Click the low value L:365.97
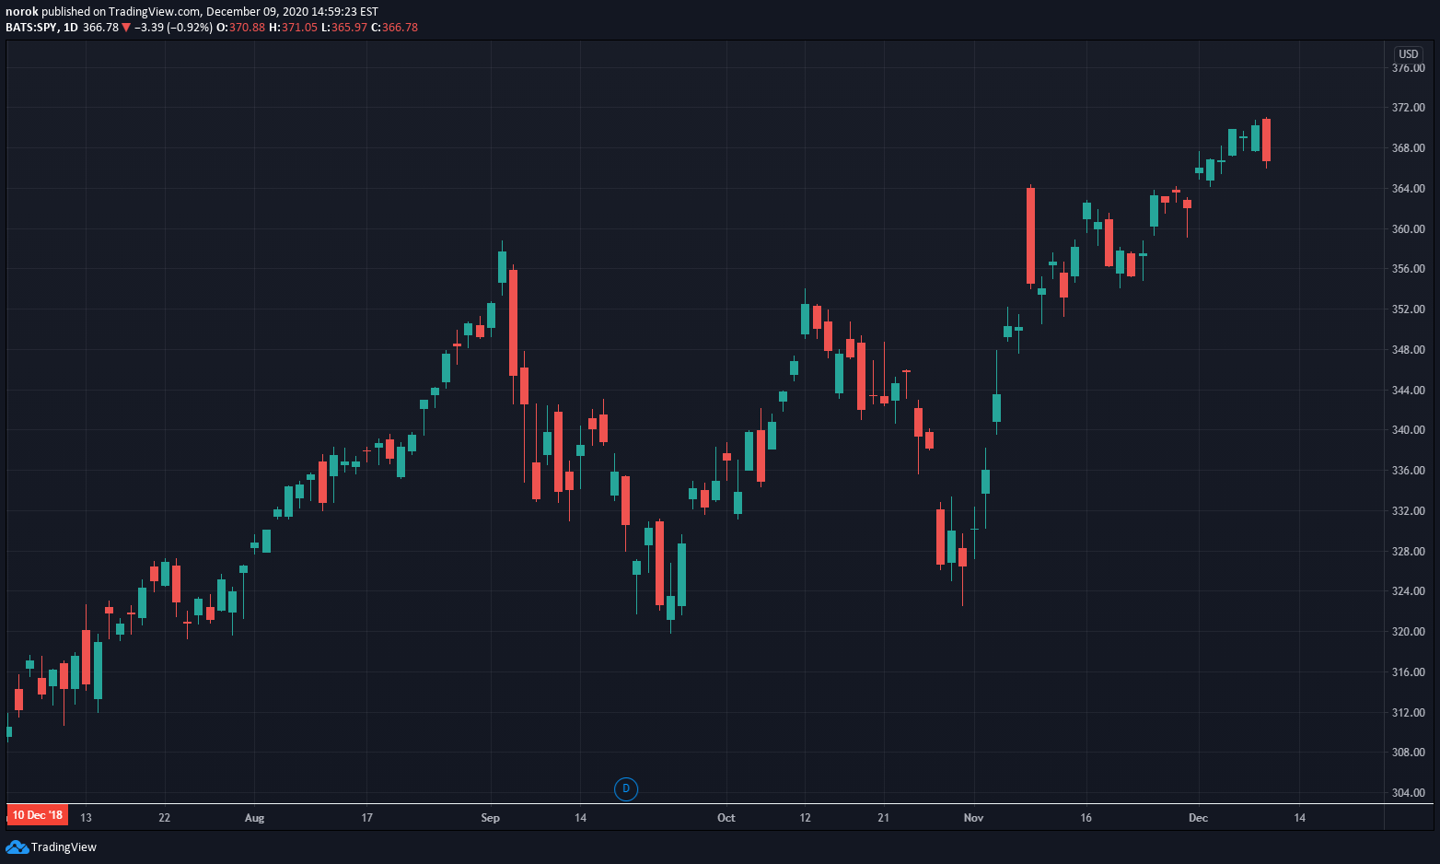Viewport: 1440px width, 864px height. coord(344,28)
